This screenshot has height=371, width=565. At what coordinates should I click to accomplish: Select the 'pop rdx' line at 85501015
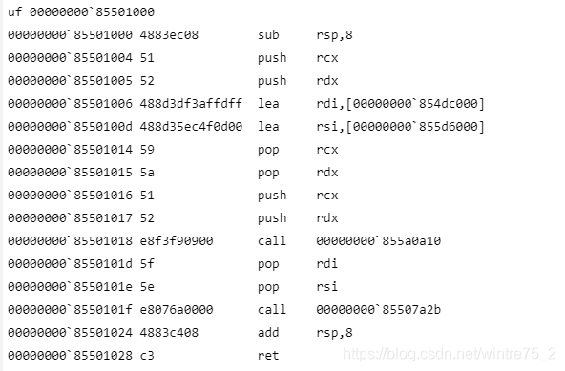[x=173, y=173]
